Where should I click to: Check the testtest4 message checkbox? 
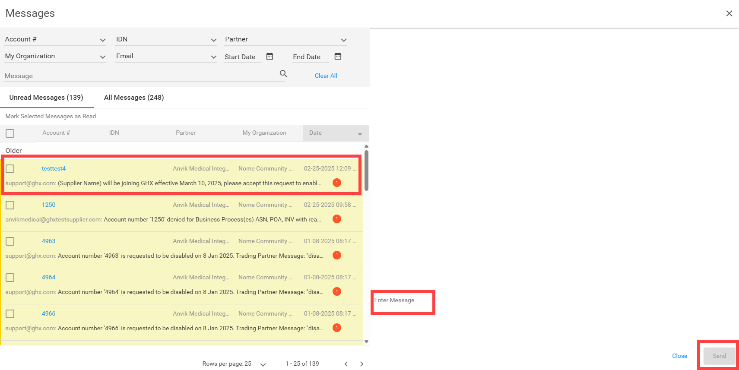click(10, 169)
